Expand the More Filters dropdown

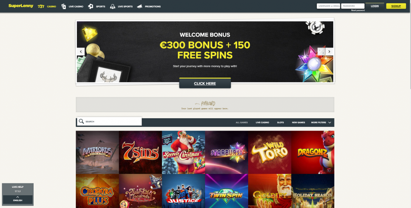click(321, 122)
